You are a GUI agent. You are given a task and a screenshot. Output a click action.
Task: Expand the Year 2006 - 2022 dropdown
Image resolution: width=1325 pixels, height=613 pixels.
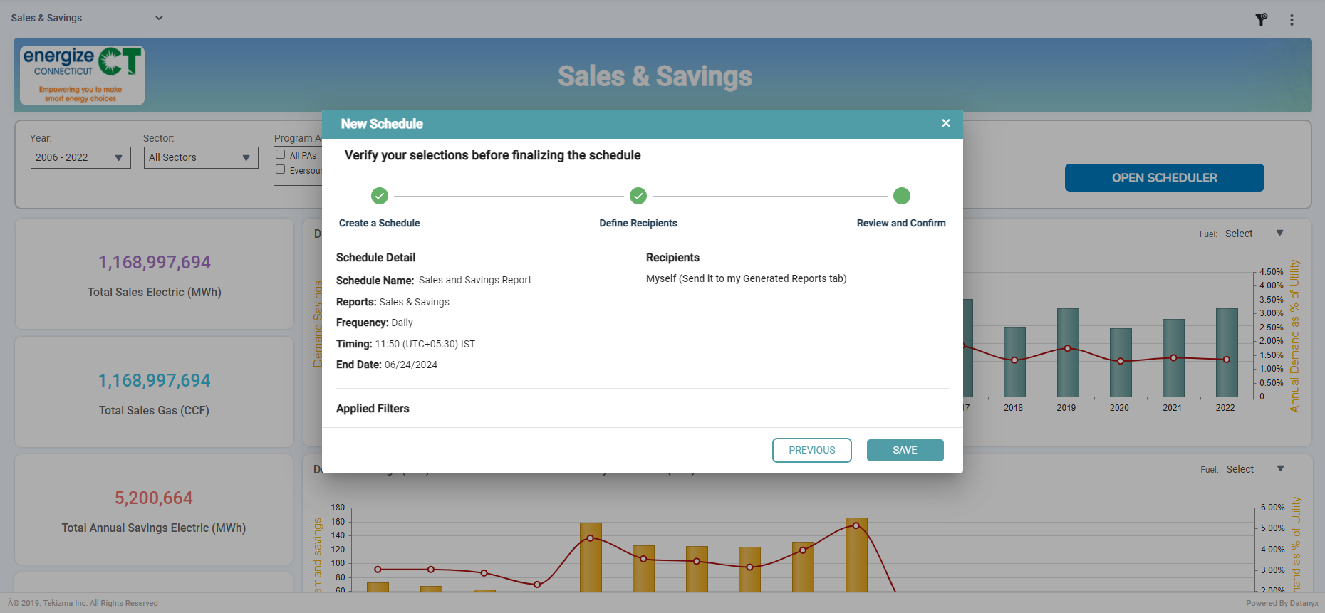tap(80, 157)
